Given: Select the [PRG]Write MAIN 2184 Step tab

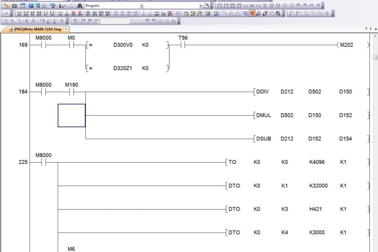Looking at the screenshot, I should (x=36, y=29).
